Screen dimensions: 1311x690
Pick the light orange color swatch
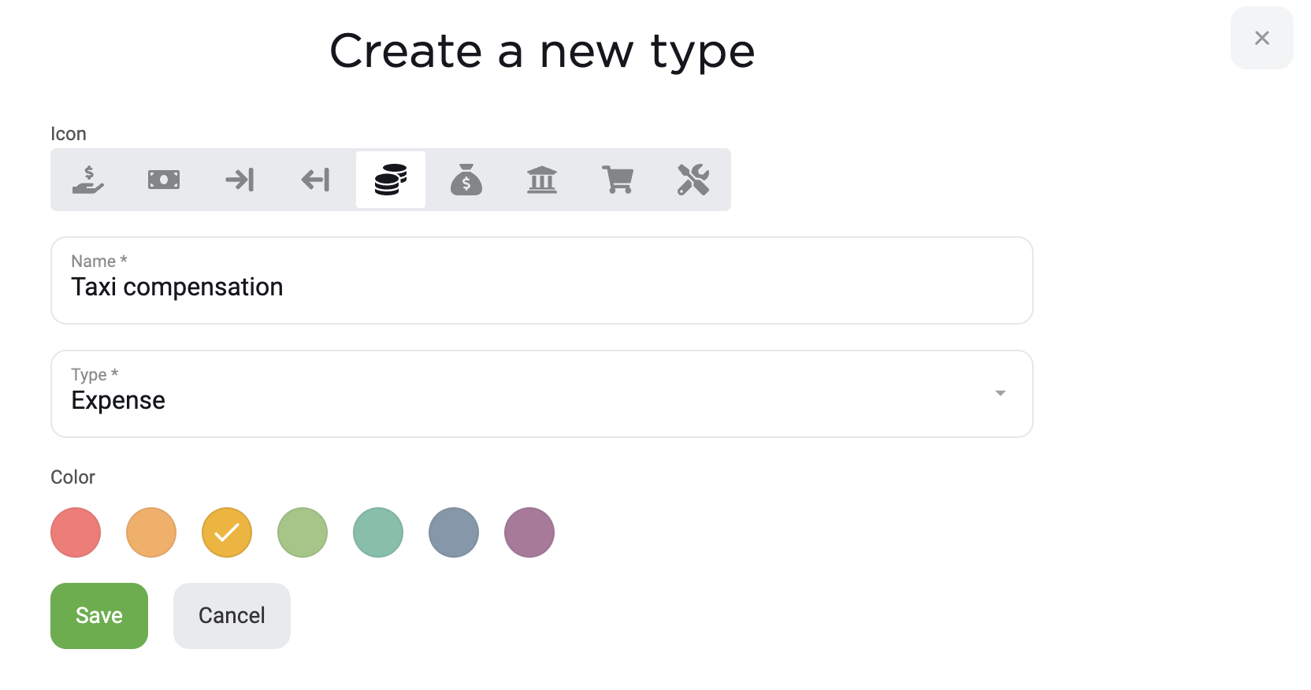click(151, 532)
